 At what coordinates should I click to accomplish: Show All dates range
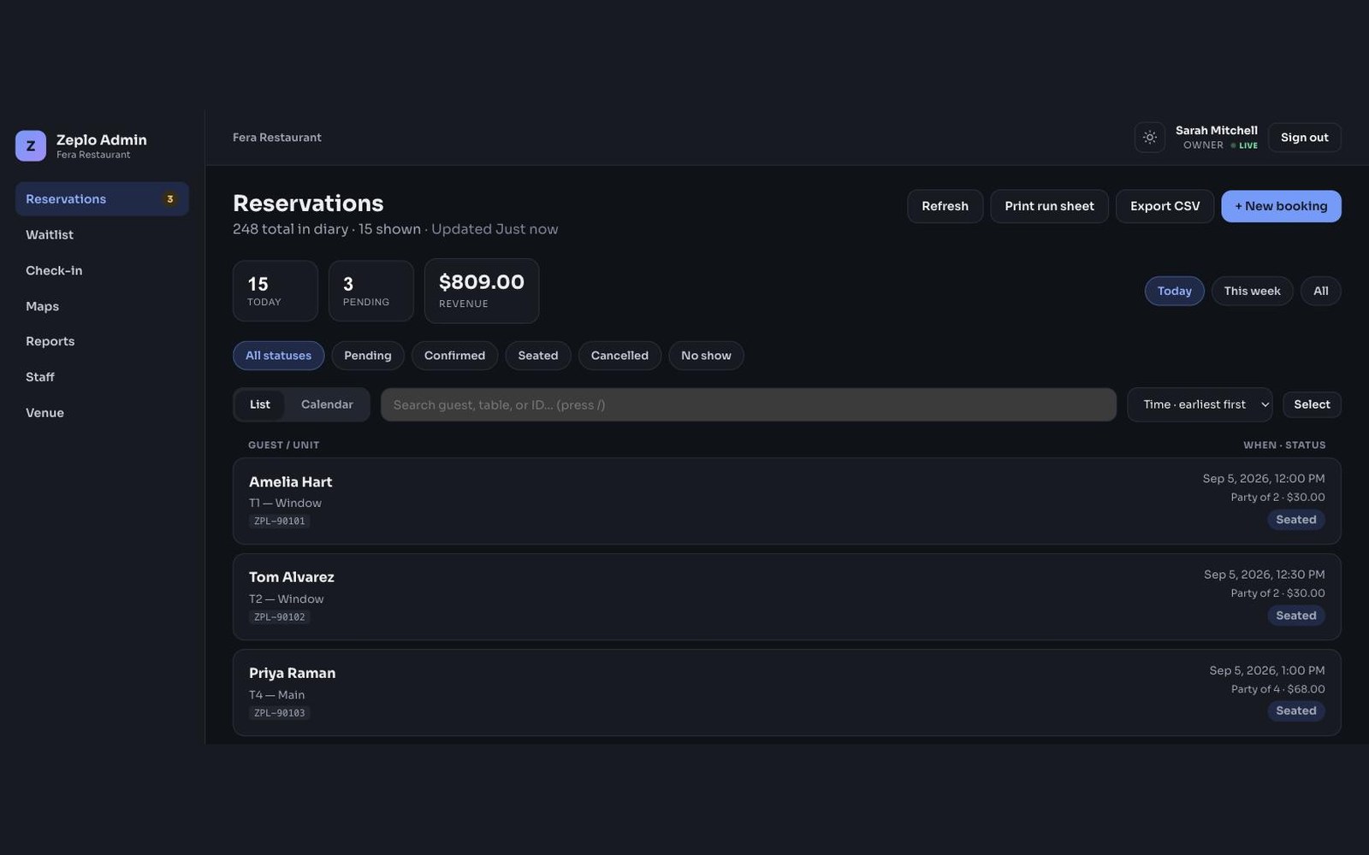click(x=1320, y=292)
